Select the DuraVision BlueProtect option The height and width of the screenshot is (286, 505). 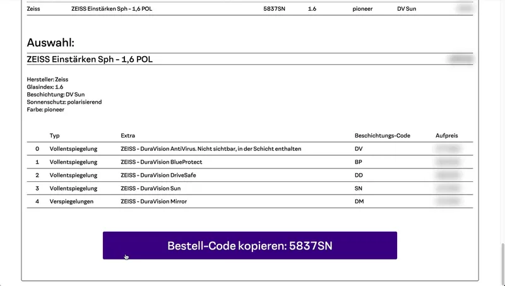(170, 162)
